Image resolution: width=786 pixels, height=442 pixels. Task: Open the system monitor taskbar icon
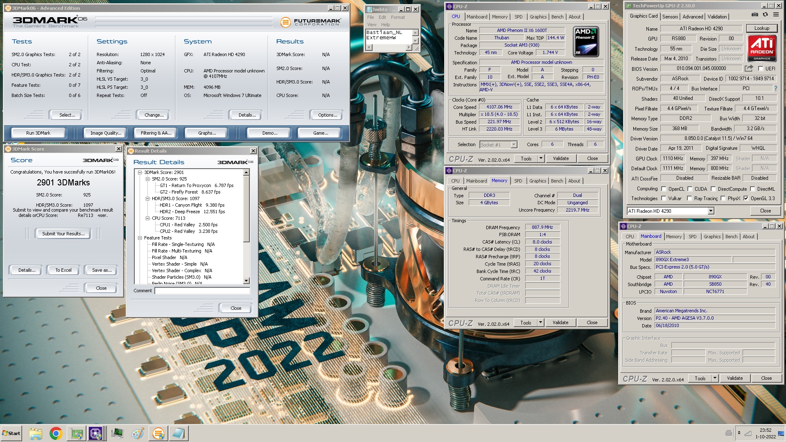117,433
